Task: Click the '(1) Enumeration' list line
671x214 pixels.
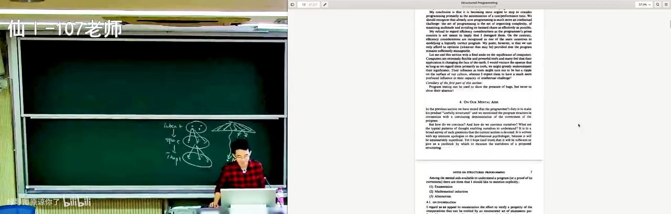Action: pyautogui.click(x=441, y=186)
